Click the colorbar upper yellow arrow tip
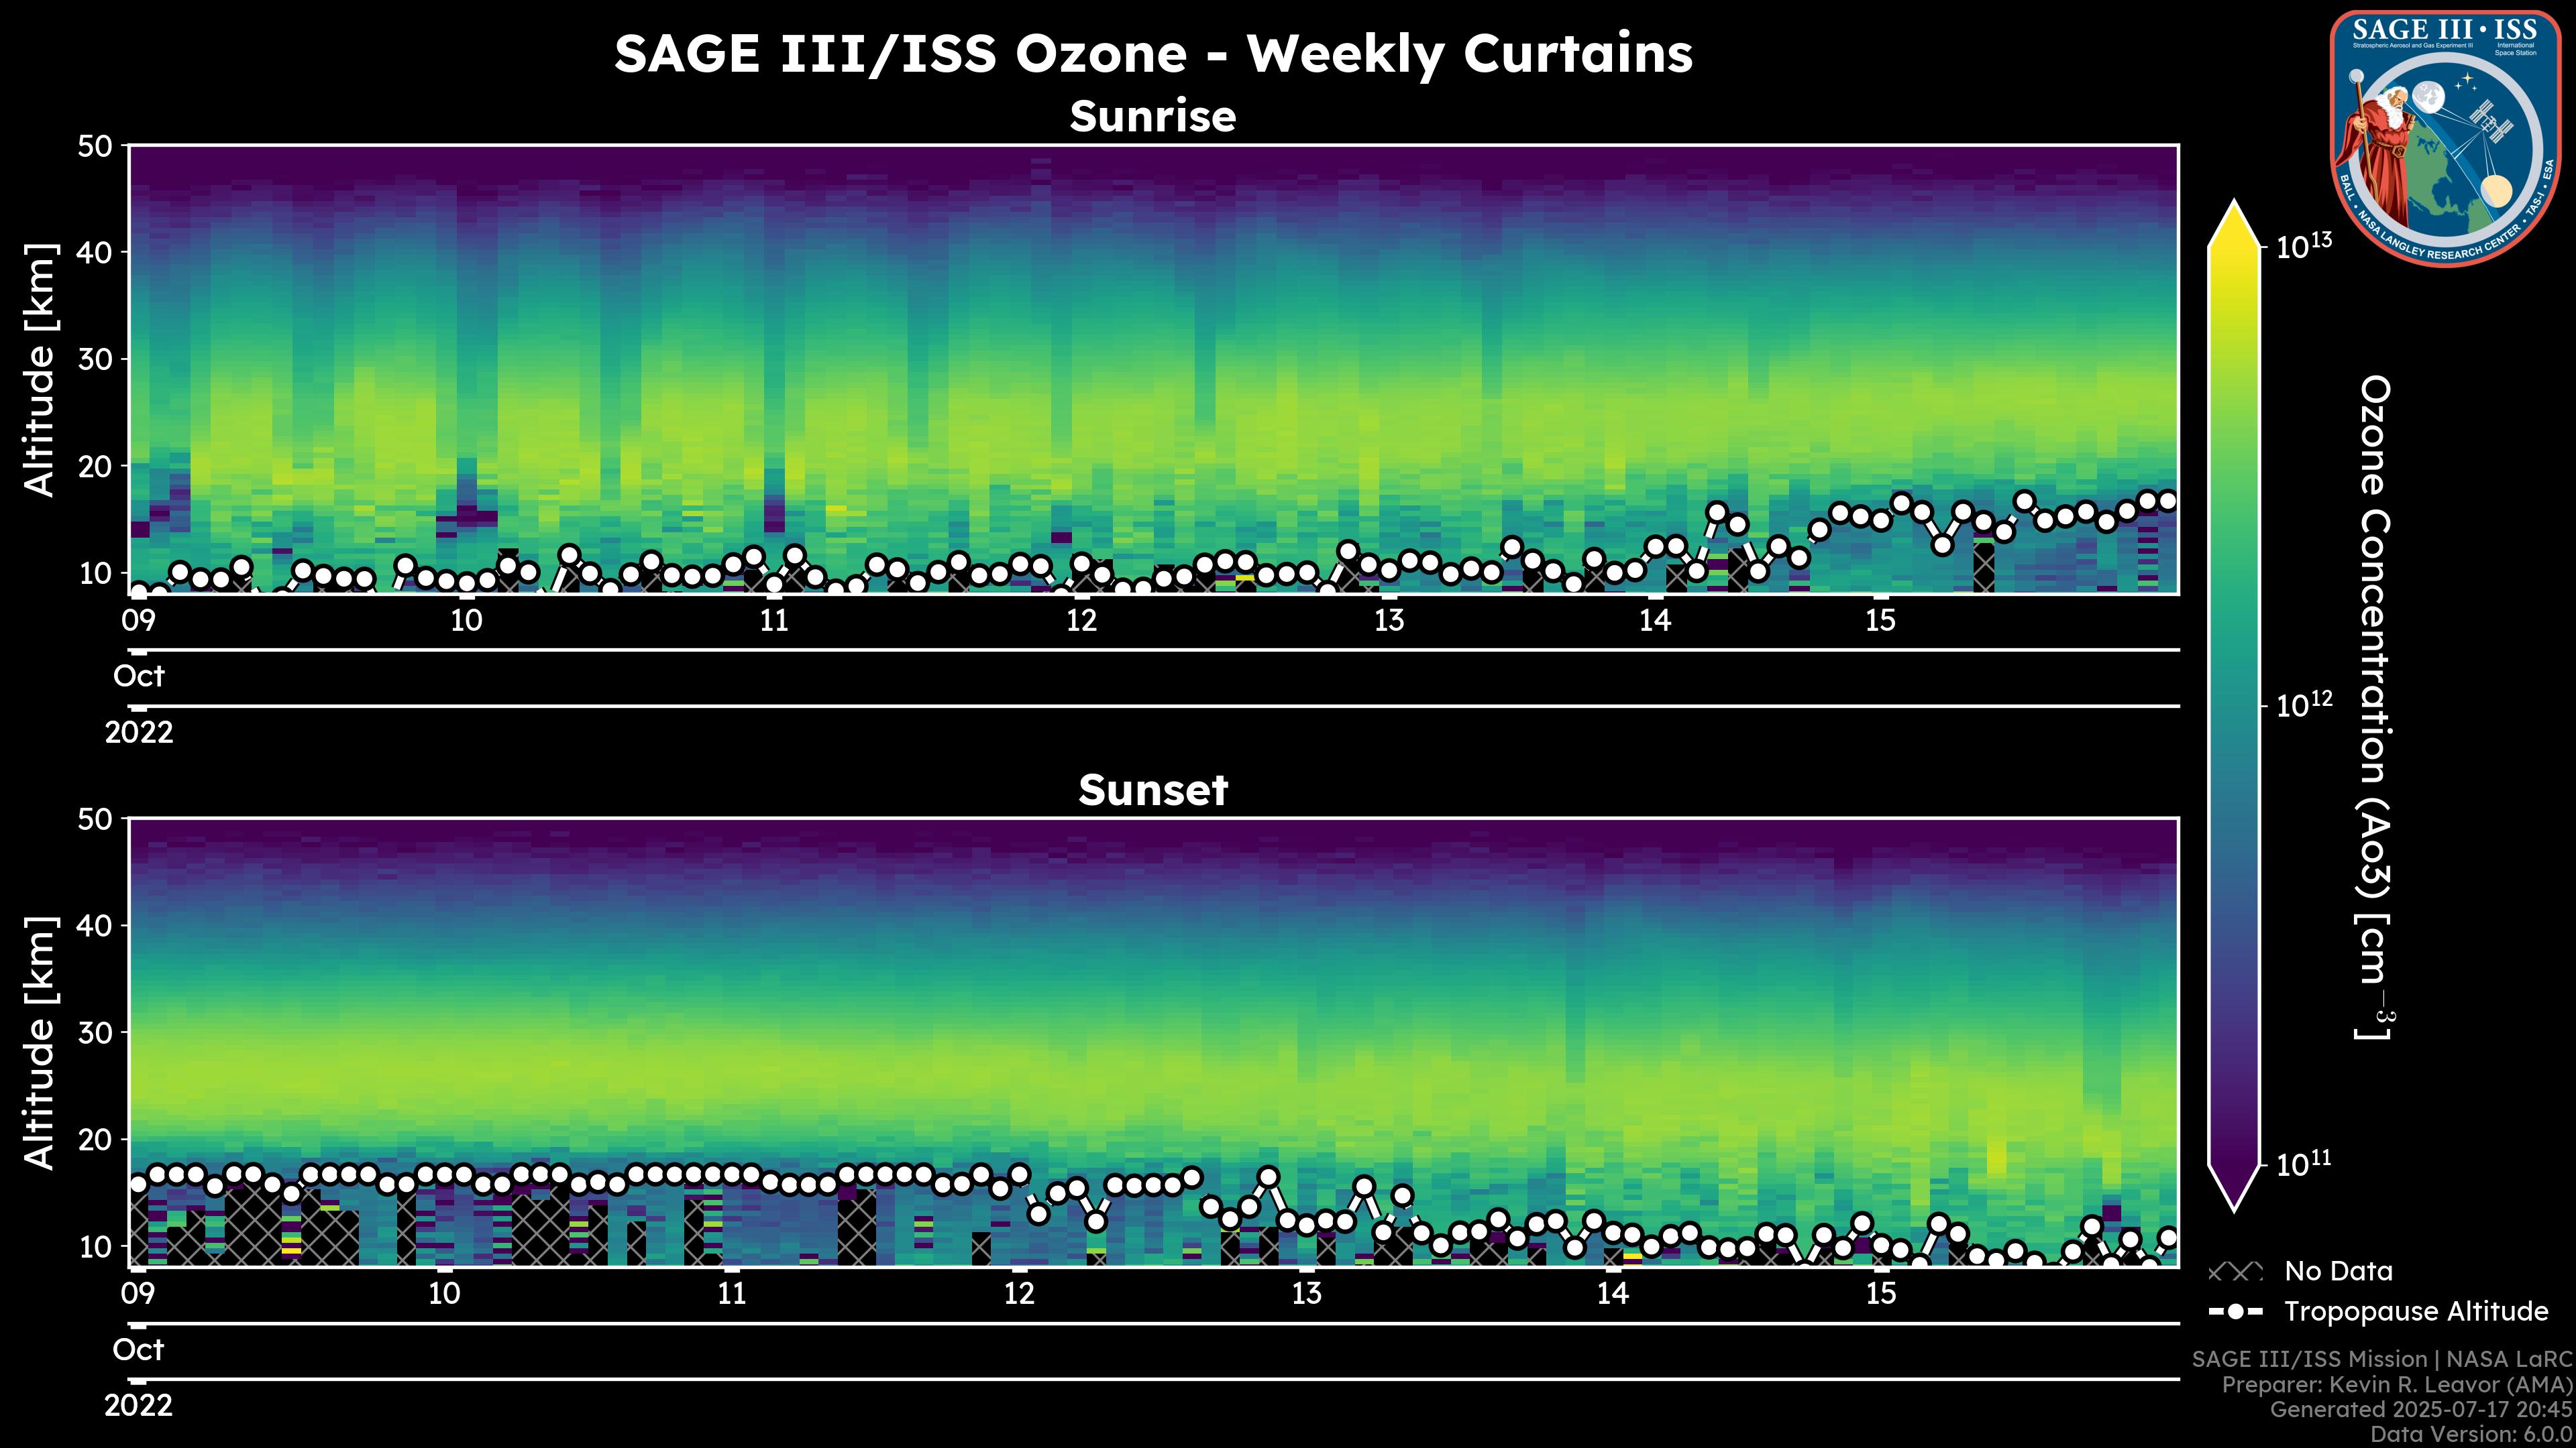Screen dimensions: 2576x1448 (2234, 210)
